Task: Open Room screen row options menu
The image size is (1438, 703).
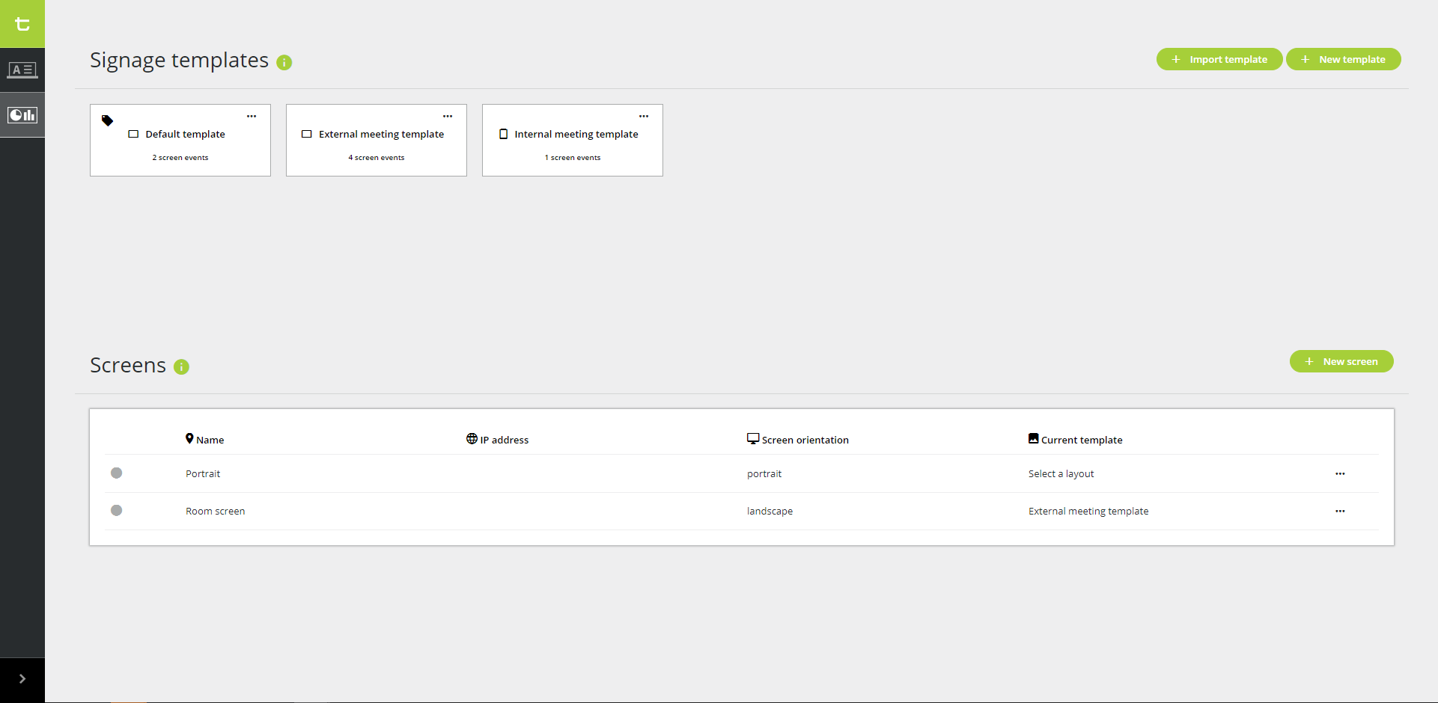Action: 1340,512
